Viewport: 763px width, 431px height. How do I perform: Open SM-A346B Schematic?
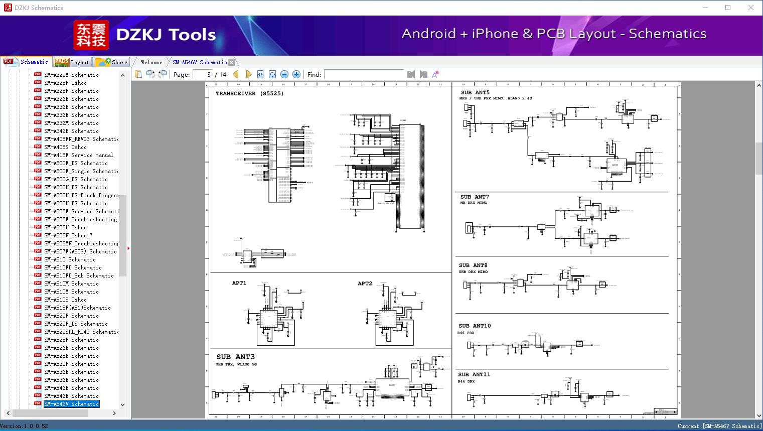71,131
